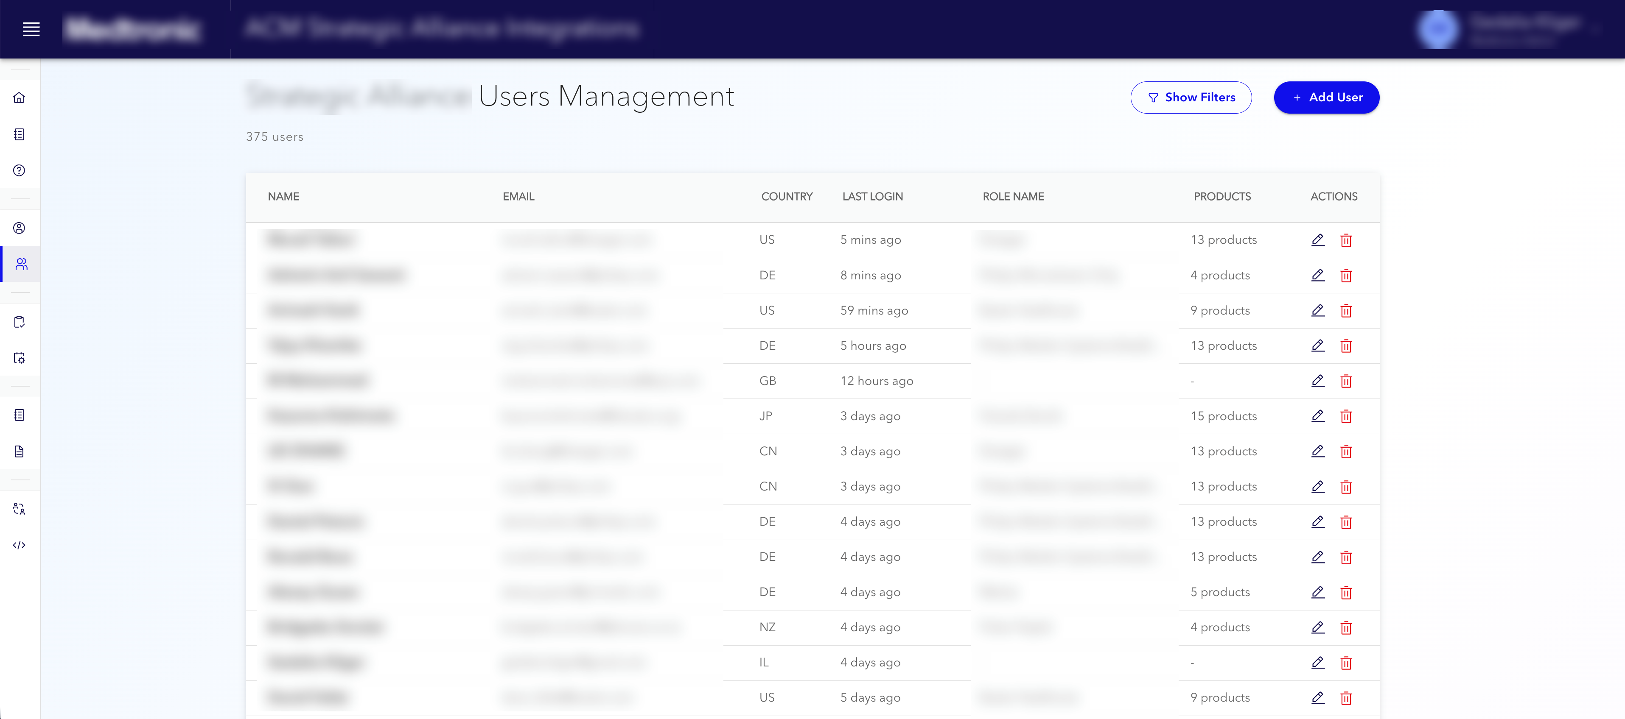1625x719 pixels.
Task: Click the user-exchange icon near sidebar bottom
Action: (20, 509)
